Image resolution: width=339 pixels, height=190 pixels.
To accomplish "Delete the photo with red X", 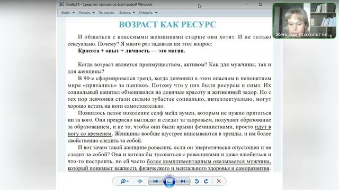I will (x=219, y=181).
